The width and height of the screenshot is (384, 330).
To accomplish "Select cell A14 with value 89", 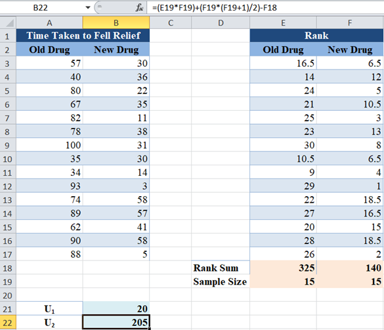I will 49,213.
